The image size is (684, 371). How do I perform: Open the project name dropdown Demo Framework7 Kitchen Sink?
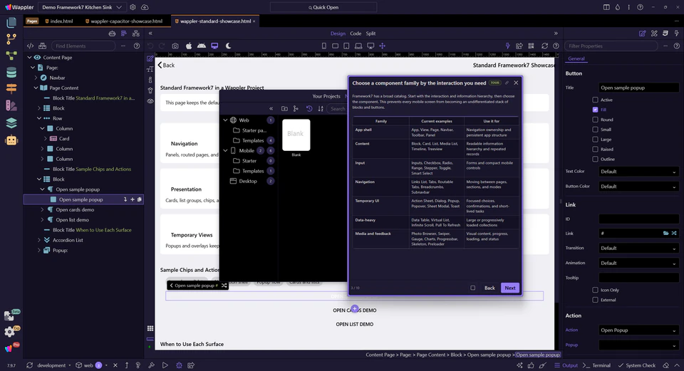pos(81,7)
